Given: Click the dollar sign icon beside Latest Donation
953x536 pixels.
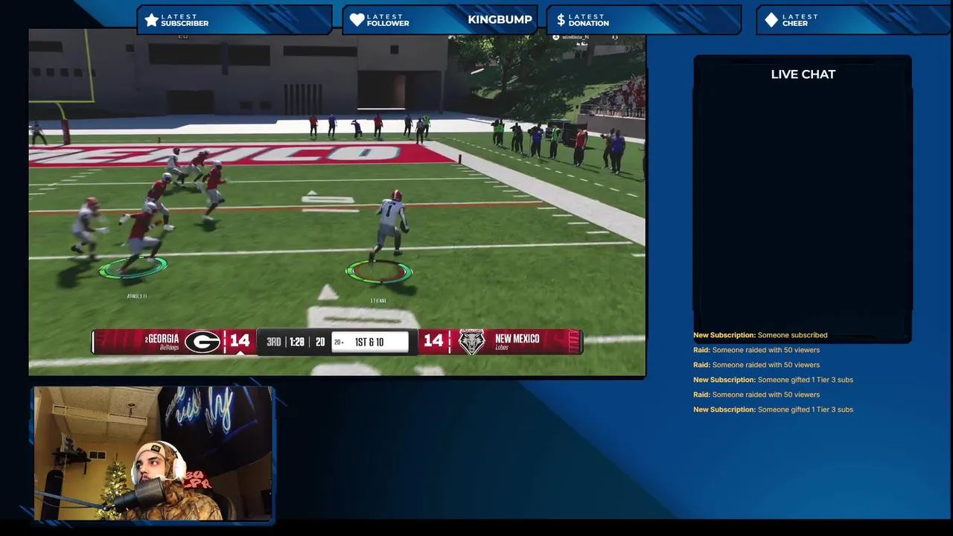Looking at the screenshot, I should coord(561,20).
